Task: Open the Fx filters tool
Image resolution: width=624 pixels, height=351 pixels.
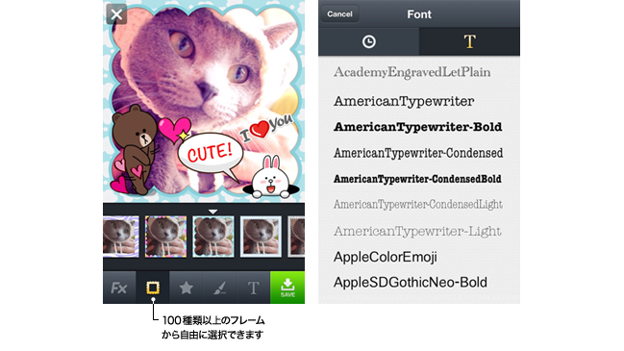Action: pyautogui.click(x=119, y=288)
